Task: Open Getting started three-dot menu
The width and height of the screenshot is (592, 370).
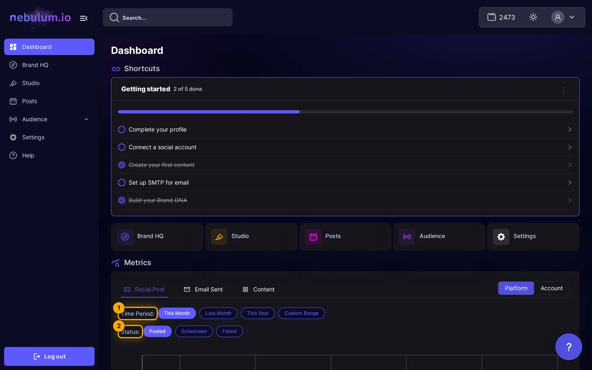Action: click(x=564, y=90)
